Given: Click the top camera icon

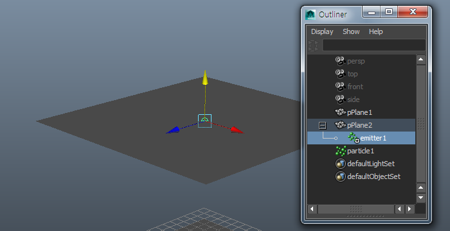Looking at the screenshot, I should 340,74.
